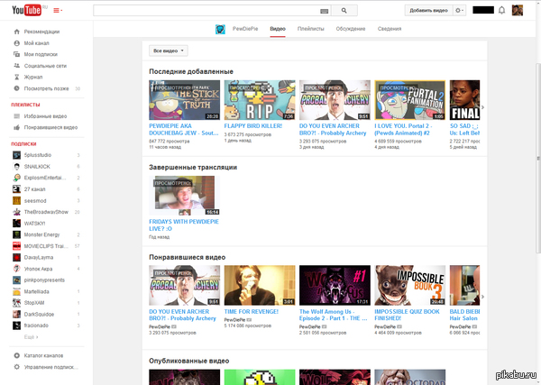Open Избранные видео playlist

[x=45, y=116]
